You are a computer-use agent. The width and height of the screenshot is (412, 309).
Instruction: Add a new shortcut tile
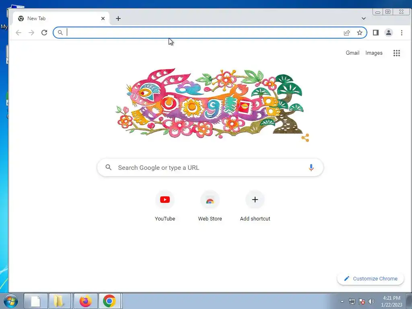pos(255,206)
